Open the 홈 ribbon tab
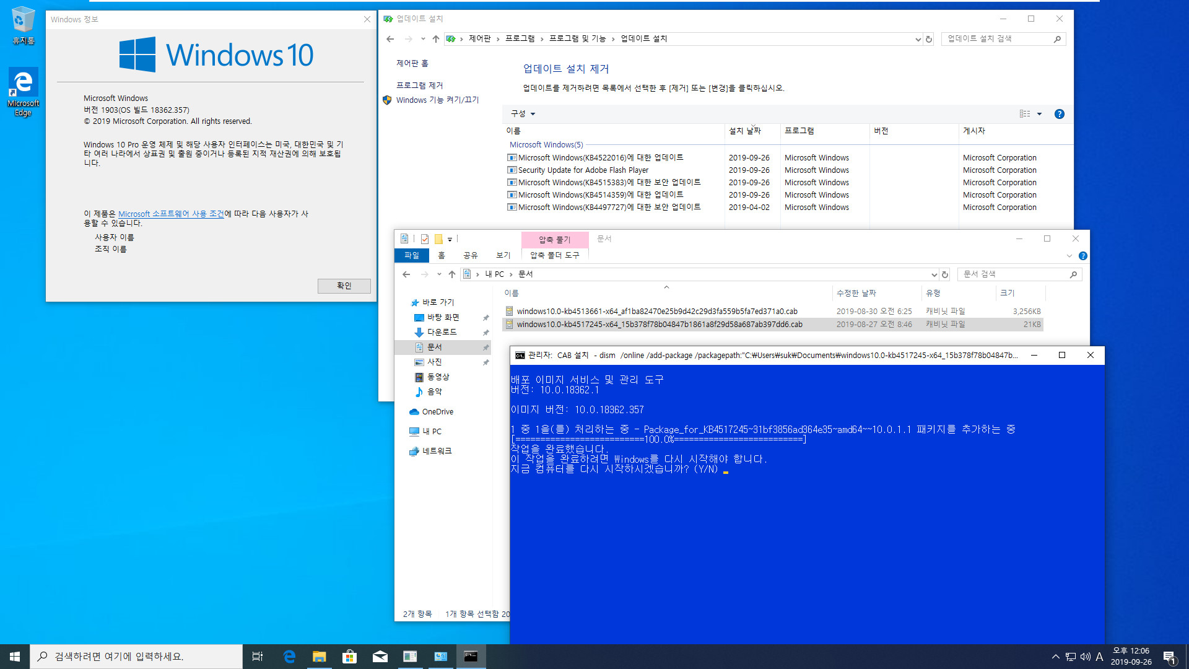 point(442,255)
